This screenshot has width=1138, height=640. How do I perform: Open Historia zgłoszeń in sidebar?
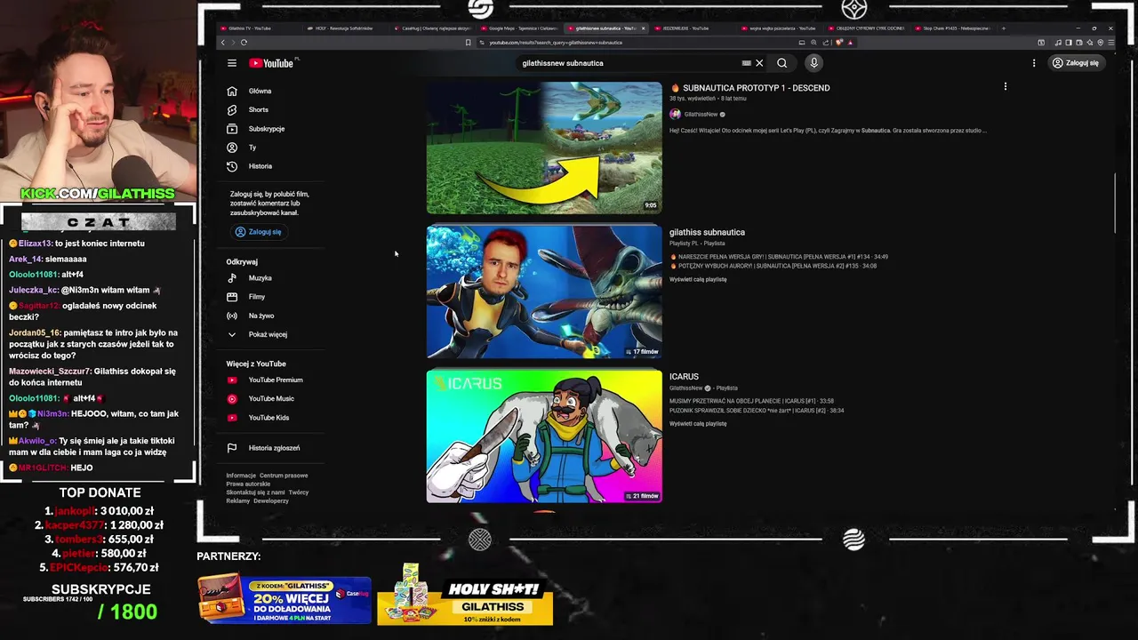click(x=273, y=448)
